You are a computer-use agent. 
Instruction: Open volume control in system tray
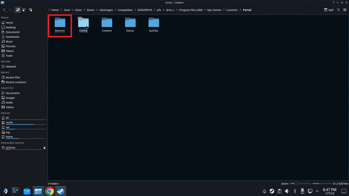pos(287,191)
